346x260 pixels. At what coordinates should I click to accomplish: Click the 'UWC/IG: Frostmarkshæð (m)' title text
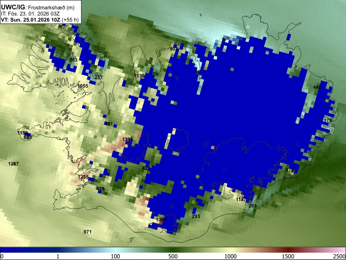pos(38,7)
